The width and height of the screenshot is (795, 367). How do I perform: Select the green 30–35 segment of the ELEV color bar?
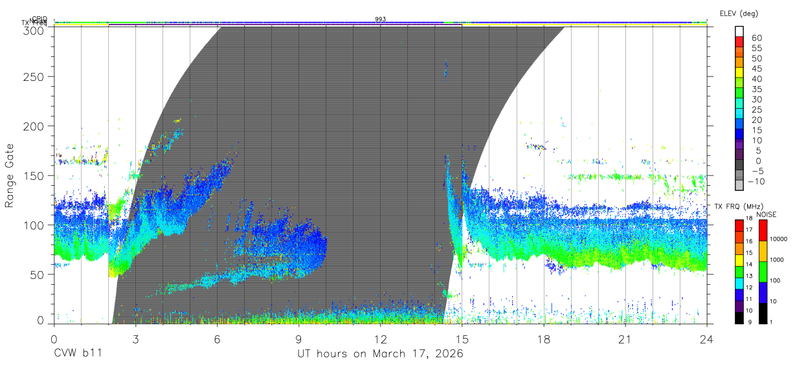[x=739, y=94]
